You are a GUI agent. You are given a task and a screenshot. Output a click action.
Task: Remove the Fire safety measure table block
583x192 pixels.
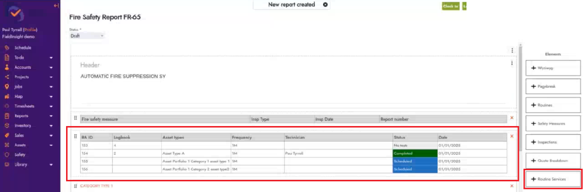[x=512, y=118]
